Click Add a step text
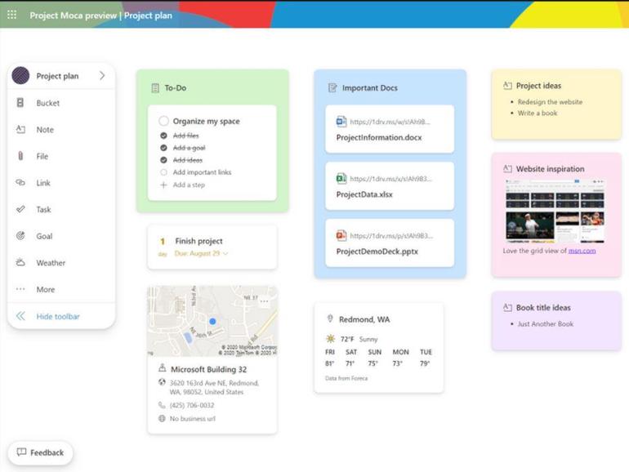Image resolution: width=629 pixels, height=472 pixels. (189, 185)
